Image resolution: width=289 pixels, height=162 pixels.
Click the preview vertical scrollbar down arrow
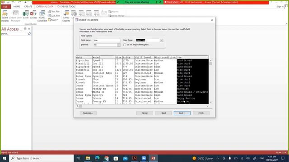210,103
